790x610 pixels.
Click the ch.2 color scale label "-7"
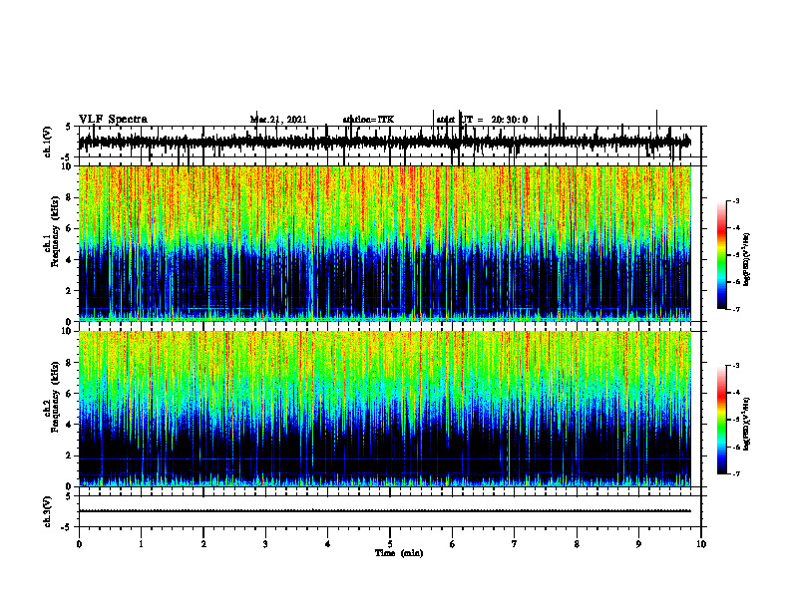click(x=735, y=473)
